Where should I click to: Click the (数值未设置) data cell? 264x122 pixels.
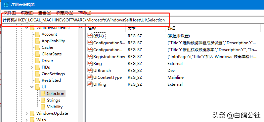point(179,36)
